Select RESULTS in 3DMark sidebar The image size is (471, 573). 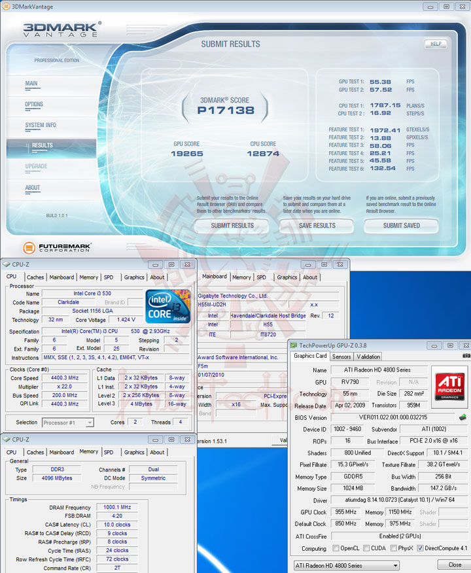(x=43, y=145)
